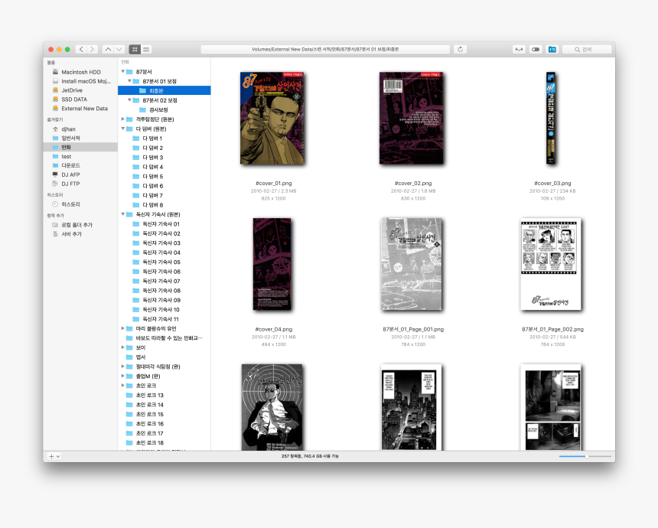Viewport: 658px width, 528px height.
Task: Open the 다운로드 downloads folder
Action: [70, 165]
